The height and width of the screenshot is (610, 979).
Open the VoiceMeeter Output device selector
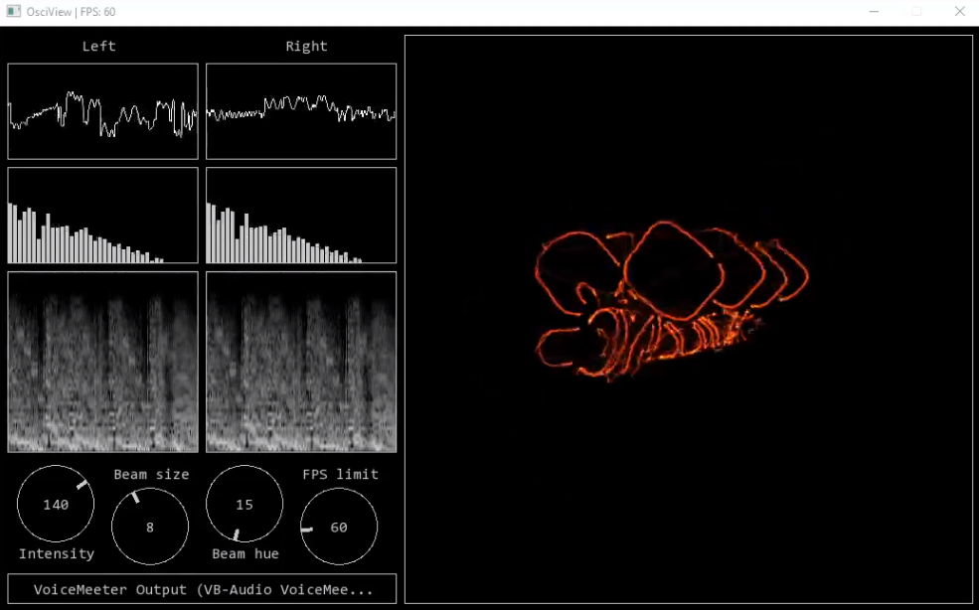coord(203,589)
